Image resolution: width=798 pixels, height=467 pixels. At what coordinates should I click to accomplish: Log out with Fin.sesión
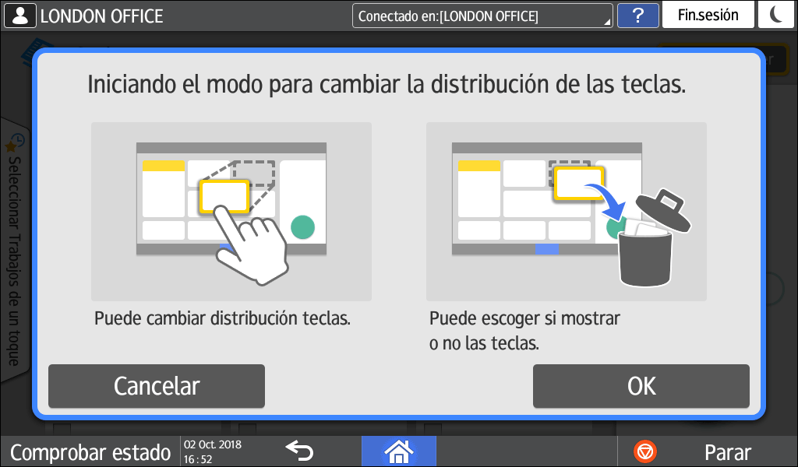(708, 16)
